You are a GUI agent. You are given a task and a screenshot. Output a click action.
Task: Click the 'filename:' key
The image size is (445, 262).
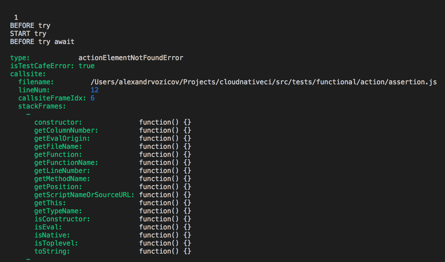[x=36, y=82]
